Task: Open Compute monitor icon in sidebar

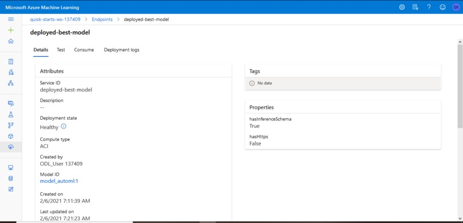Action: click(x=11, y=167)
